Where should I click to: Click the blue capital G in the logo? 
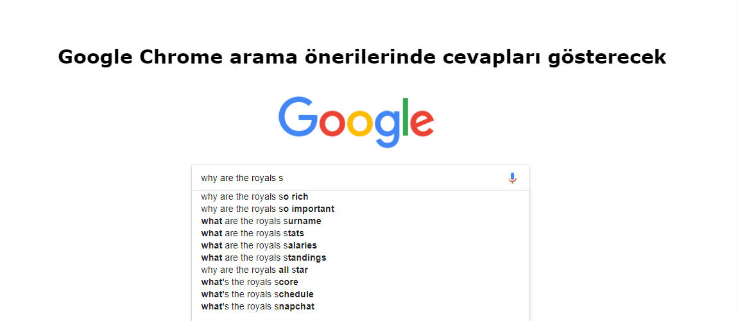[298, 116]
